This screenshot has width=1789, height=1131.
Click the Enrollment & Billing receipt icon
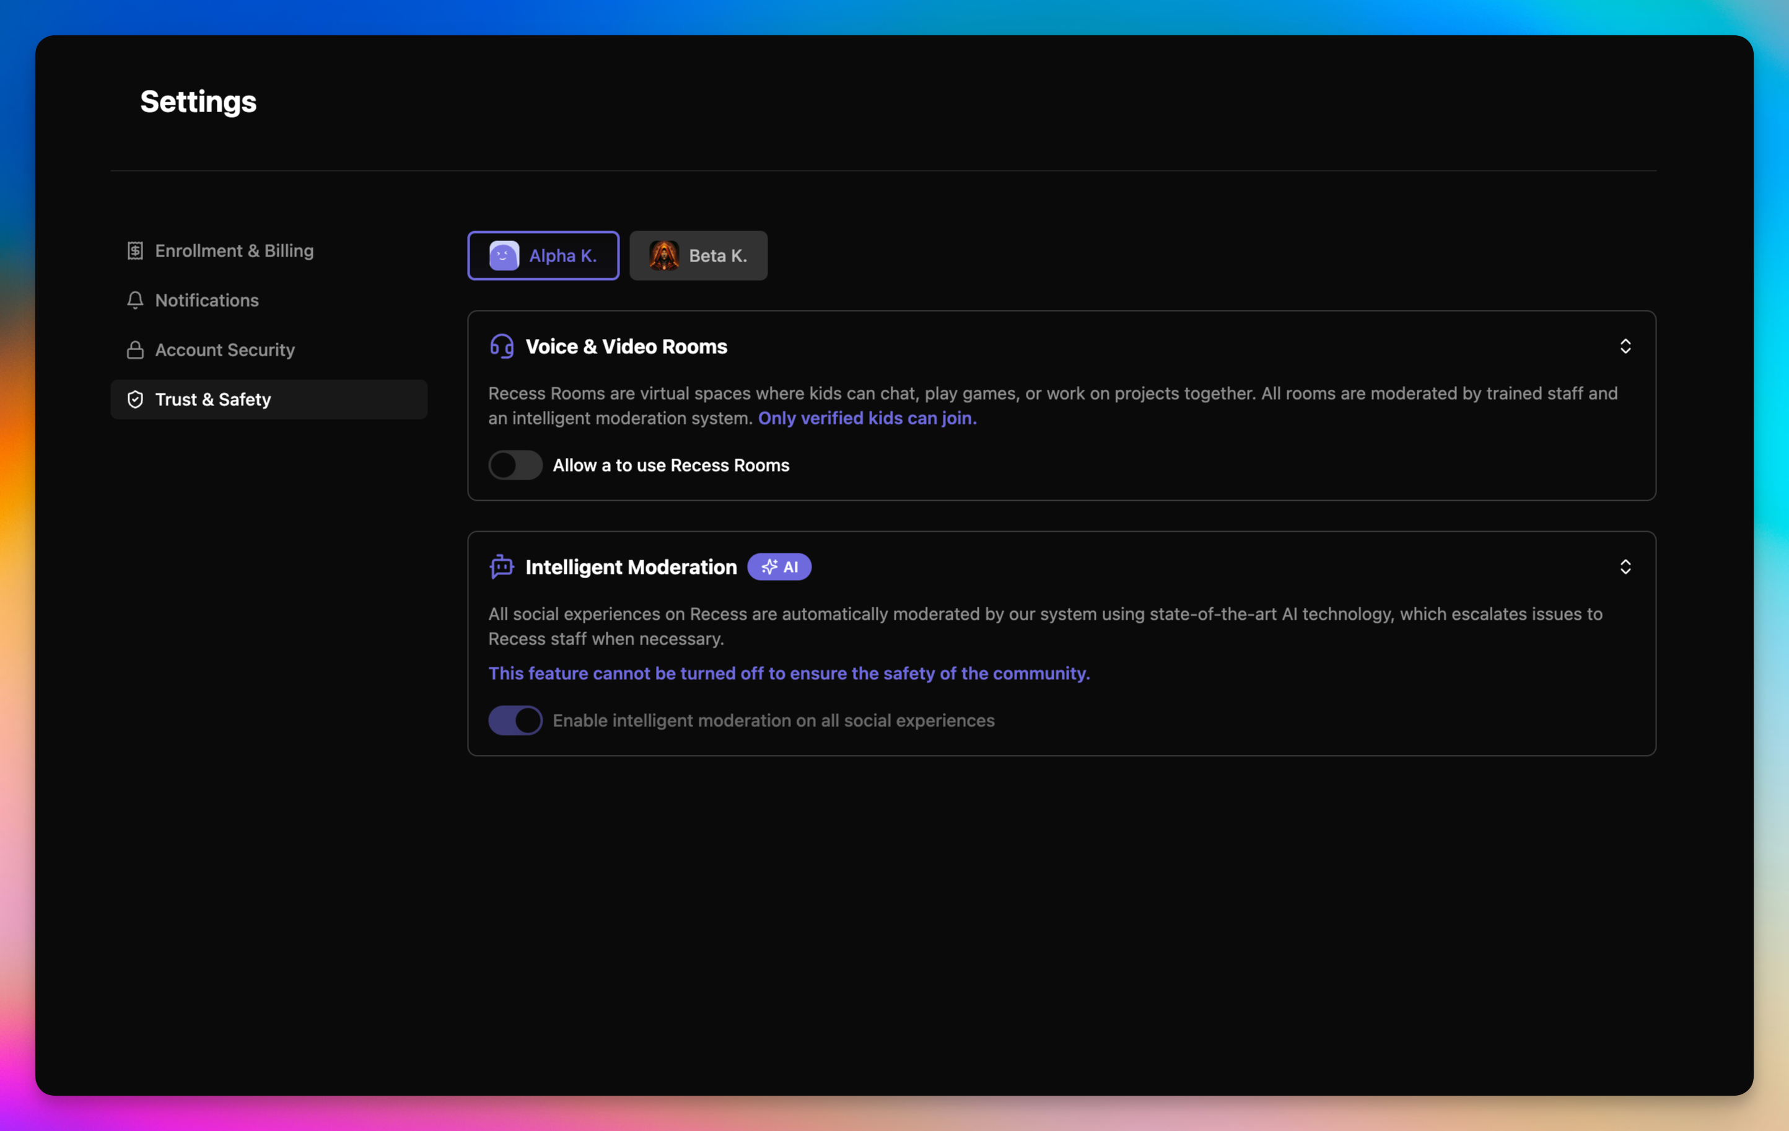click(135, 250)
